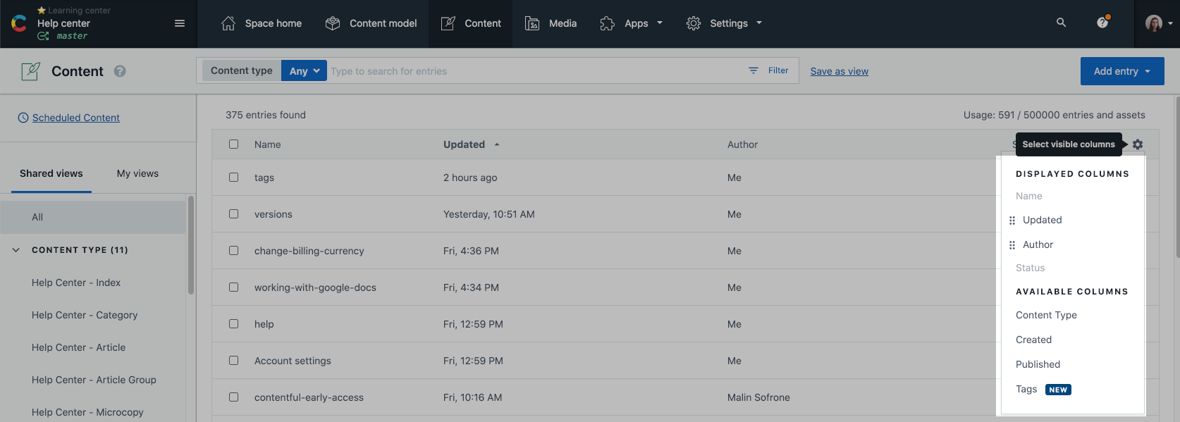The width and height of the screenshot is (1180, 422).
Task: Click the help icon next to the Content title
Action: point(120,71)
